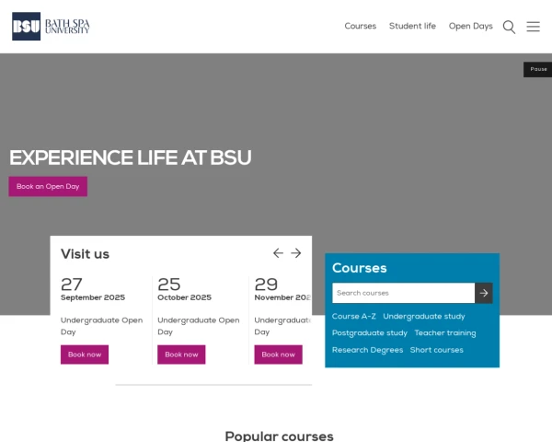552x442 pixels.
Task: Open Undergraduate study link
Action: click(424, 317)
